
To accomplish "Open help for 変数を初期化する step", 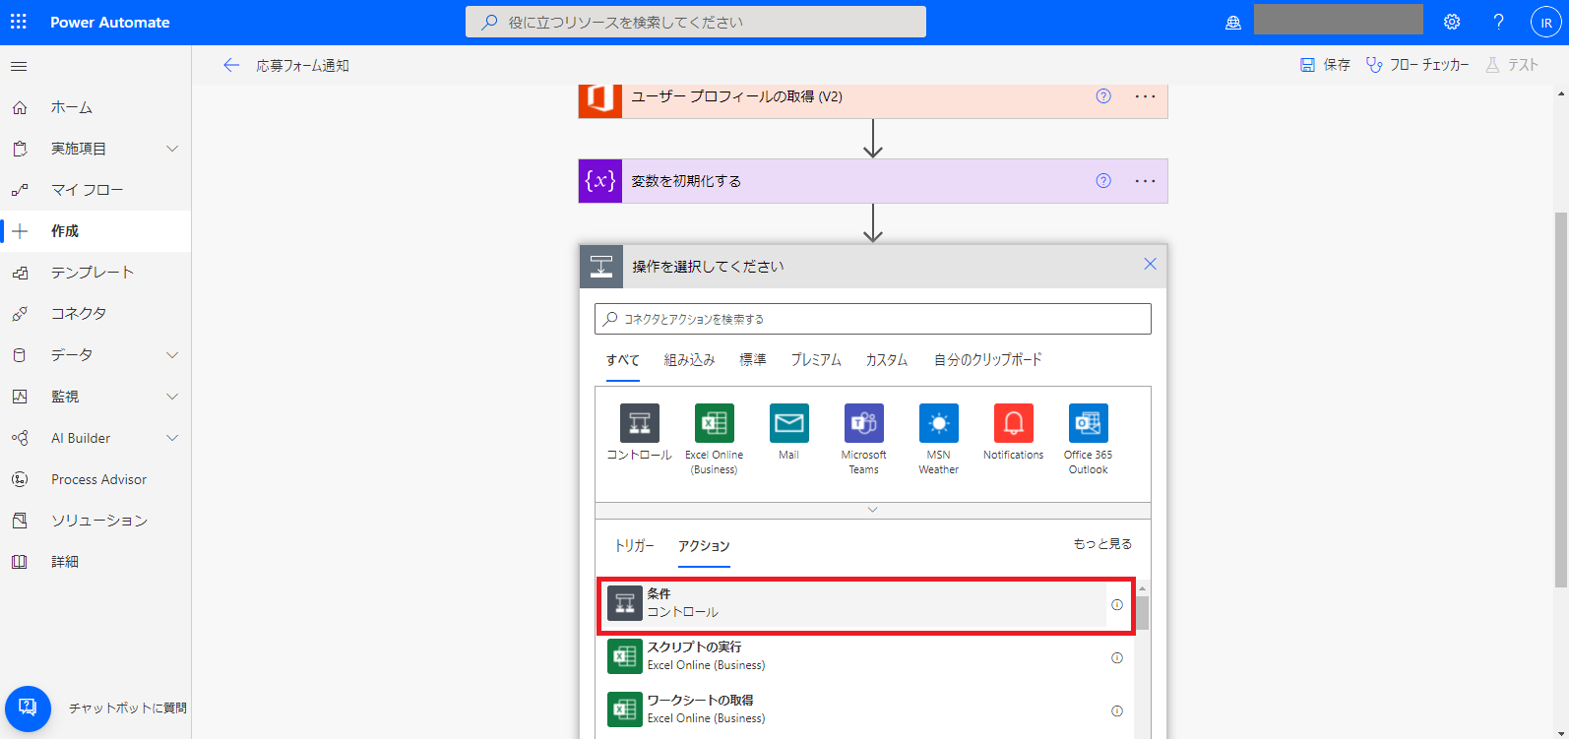I will click(x=1103, y=181).
